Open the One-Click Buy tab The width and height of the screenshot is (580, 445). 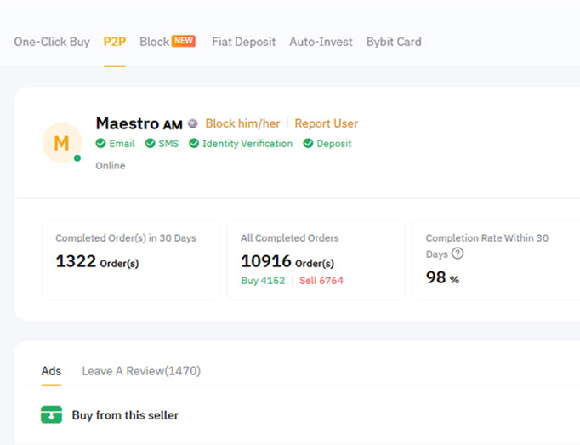[x=52, y=42]
